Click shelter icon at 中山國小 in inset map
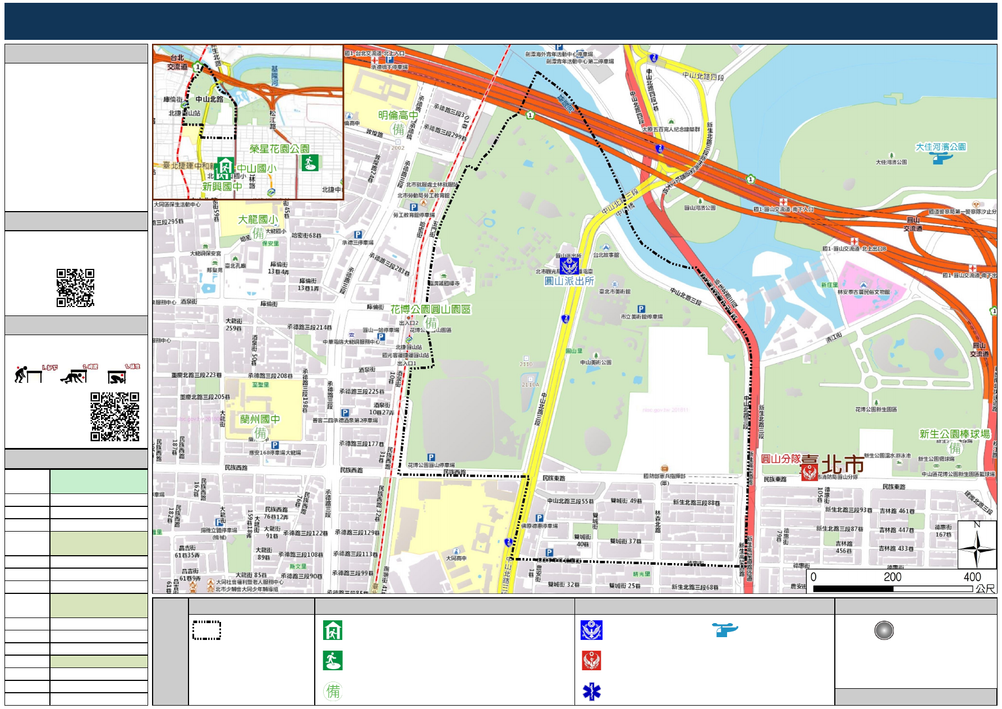 [x=225, y=168]
